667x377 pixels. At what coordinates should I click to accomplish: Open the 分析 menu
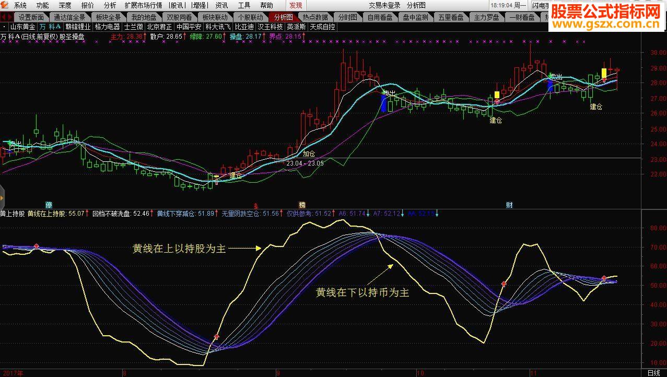point(110,5)
